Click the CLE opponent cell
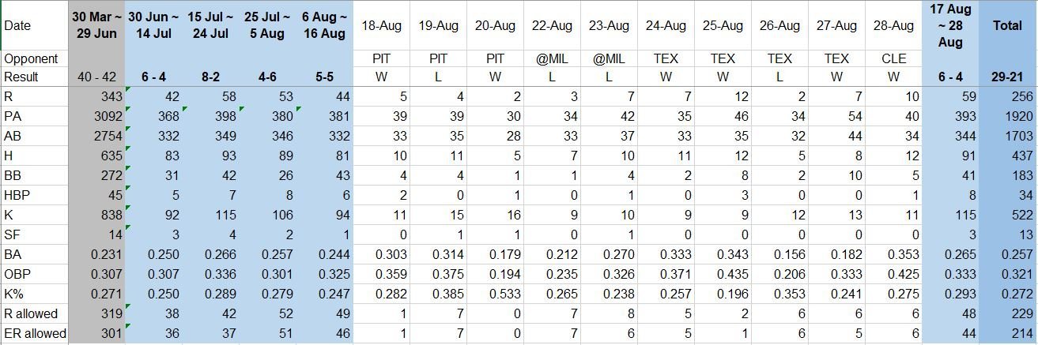1038x345 pixels. coord(893,58)
